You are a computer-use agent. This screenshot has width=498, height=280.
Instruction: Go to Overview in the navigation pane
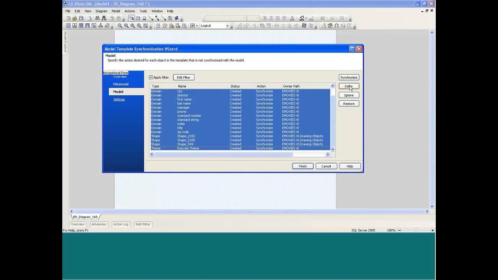point(120,77)
